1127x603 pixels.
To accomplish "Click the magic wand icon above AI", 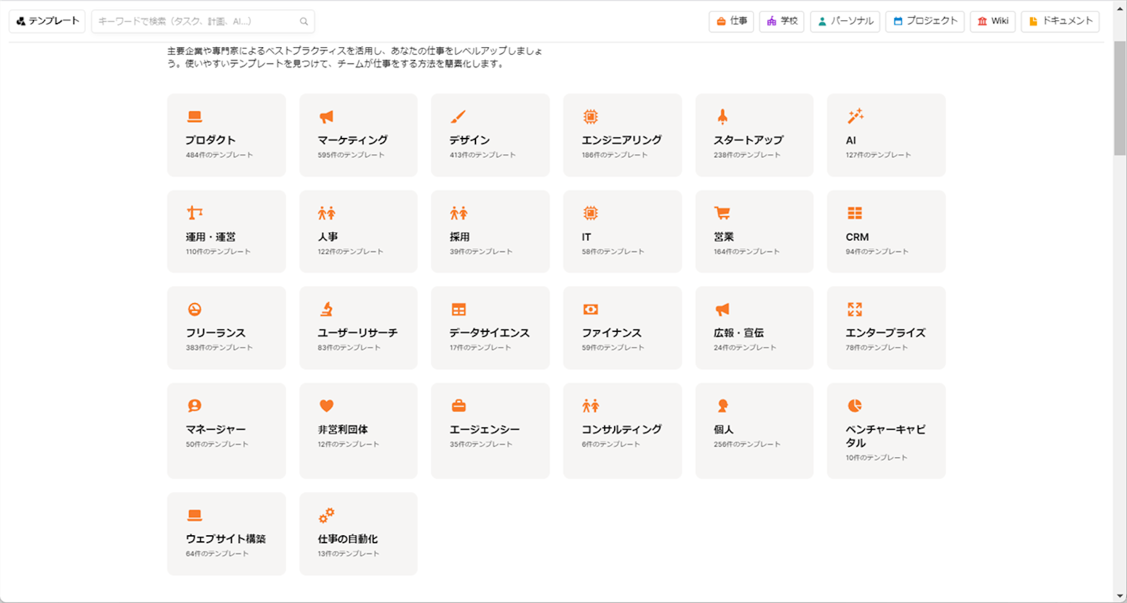I will 855,116.
